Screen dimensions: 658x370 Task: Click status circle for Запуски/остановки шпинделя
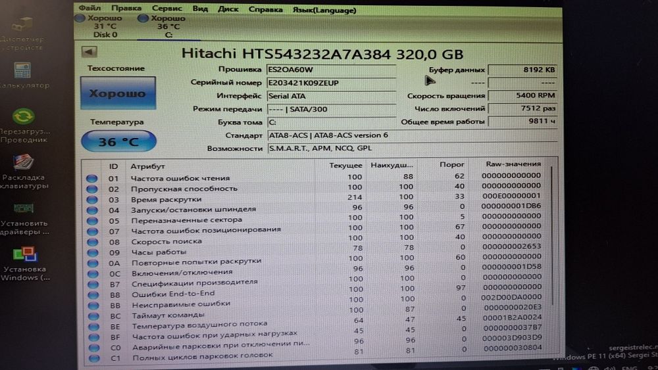click(x=92, y=210)
